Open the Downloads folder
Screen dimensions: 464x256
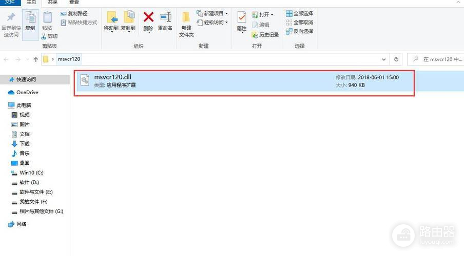[x=21, y=144]
